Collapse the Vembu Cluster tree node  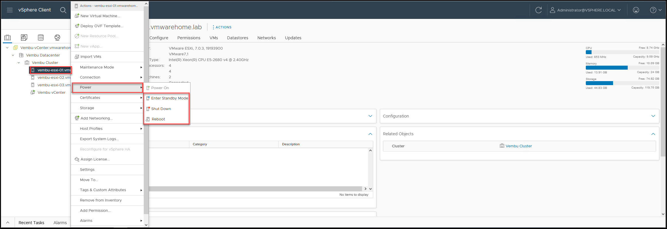(x=19, y=62)
